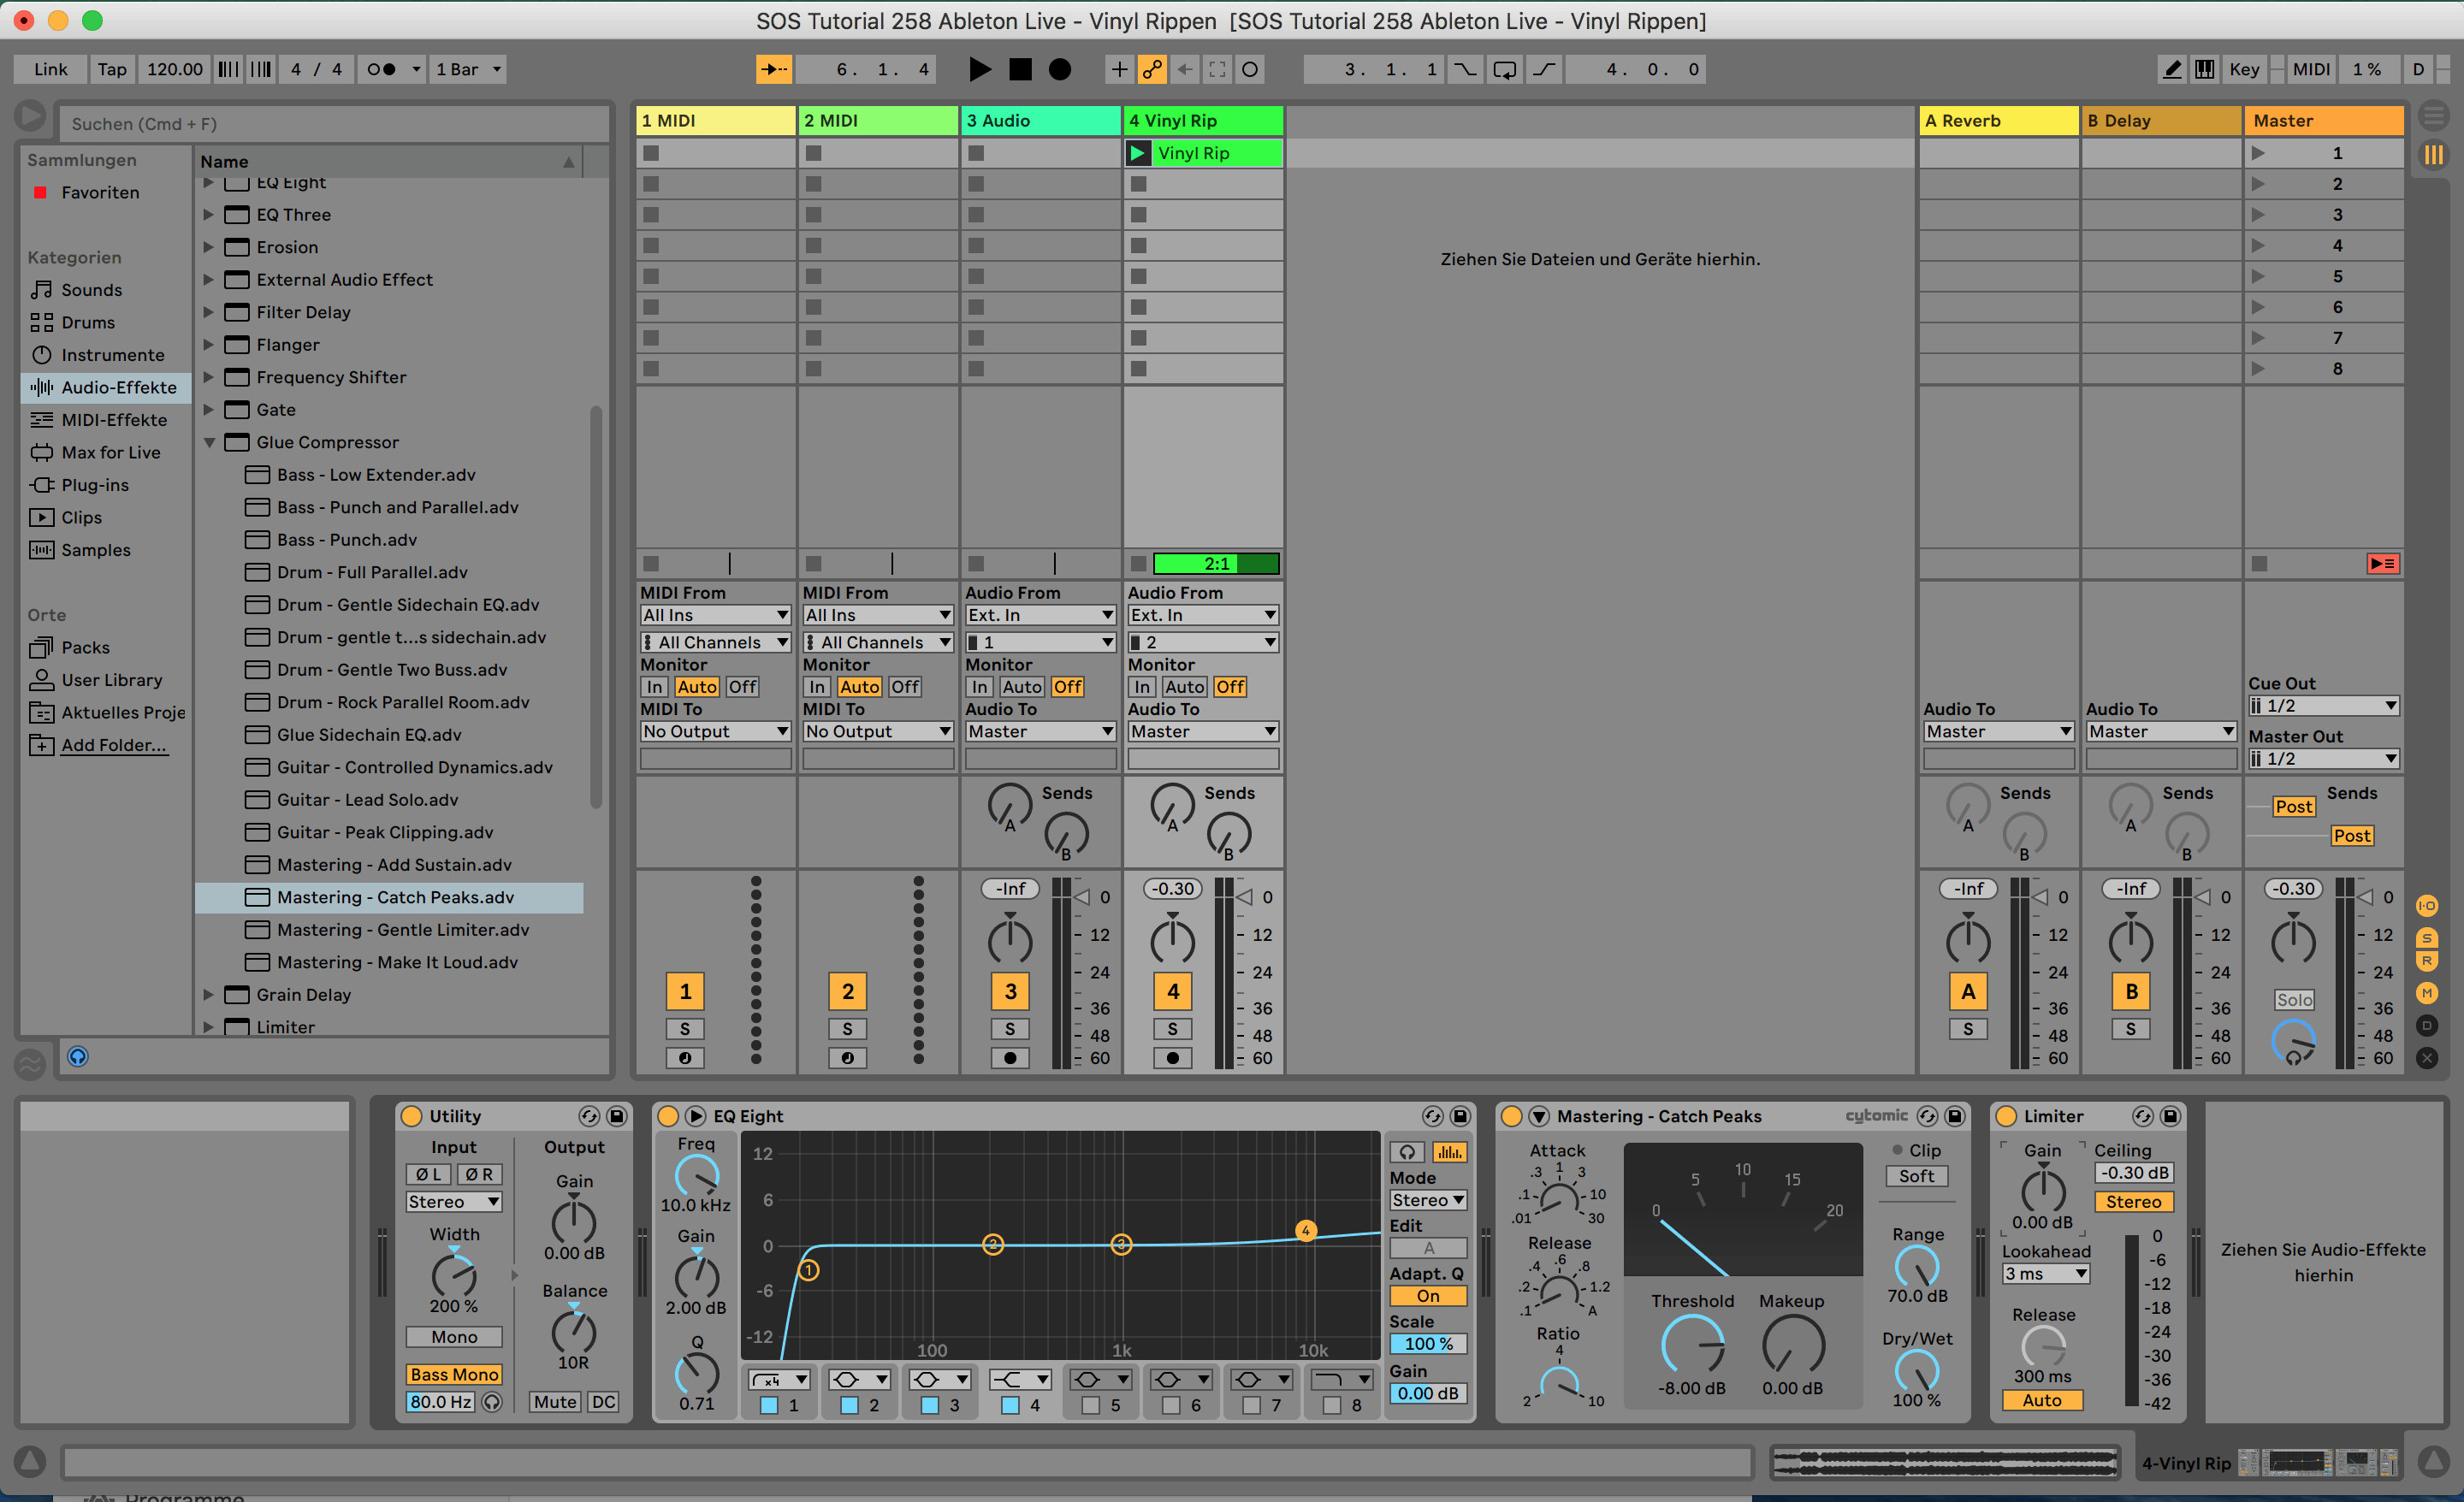Launch the Vinyl Rip clip
This screenshot has width=2464, height=1502.
(1137, 153)
